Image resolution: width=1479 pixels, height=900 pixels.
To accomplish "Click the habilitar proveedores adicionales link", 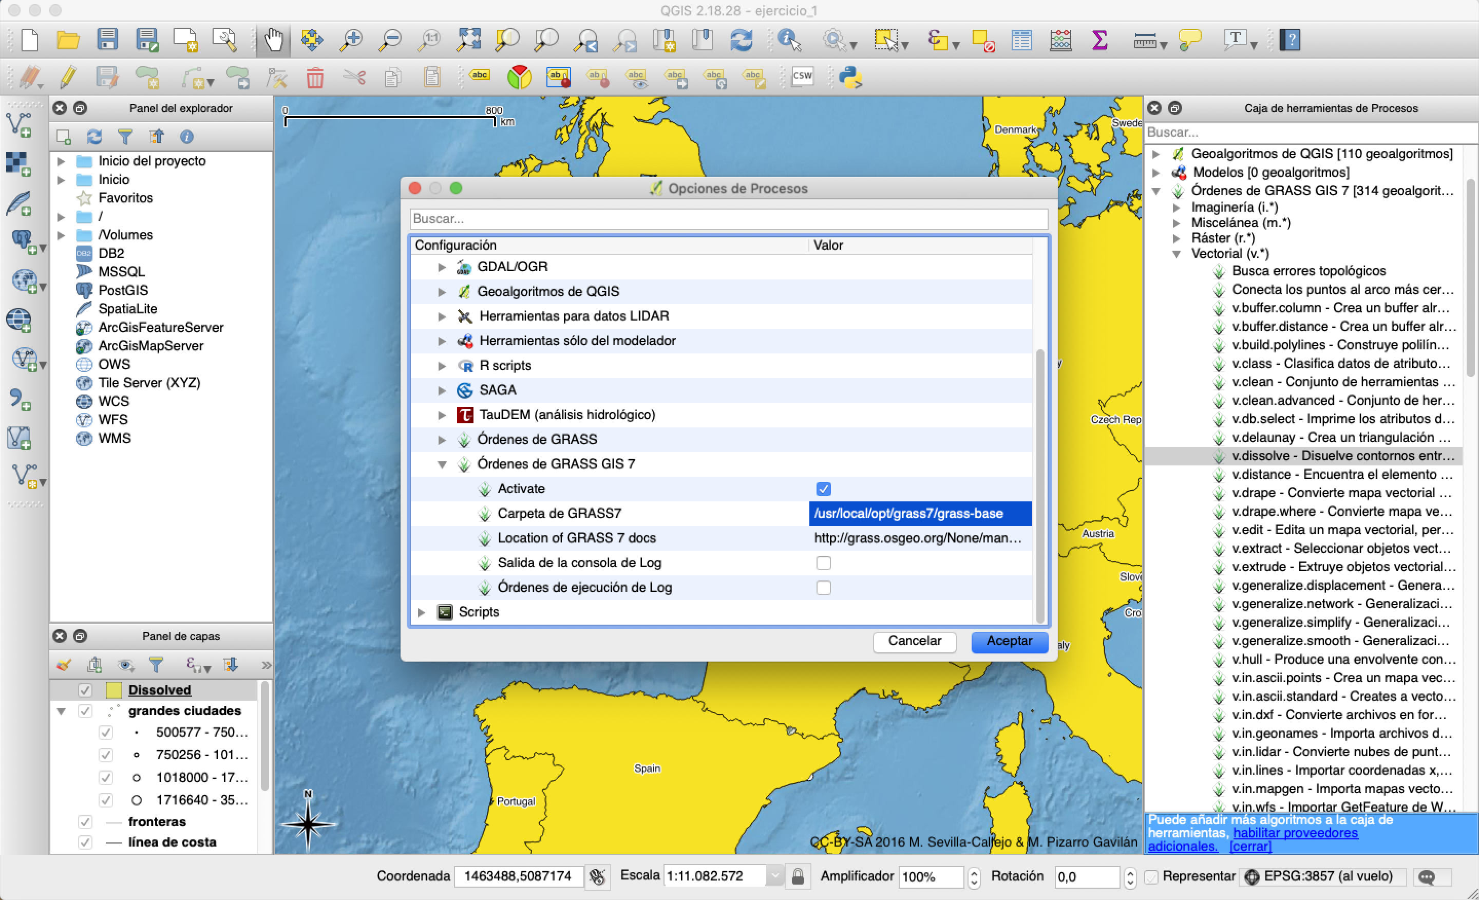I will 1295,833.
